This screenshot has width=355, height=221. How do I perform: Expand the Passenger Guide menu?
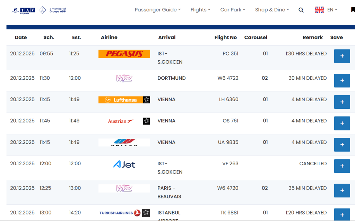click(x=158, y=10)
